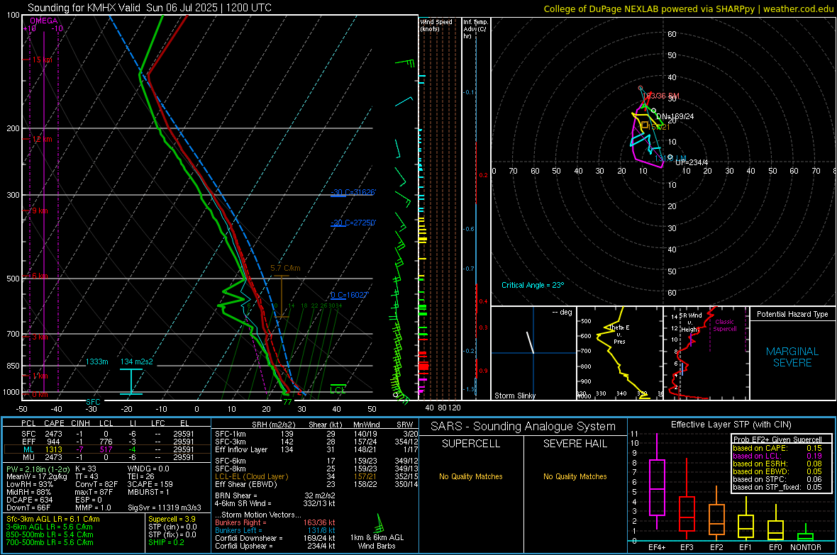Click 'BRN Shear =' row
The width and height of the screenshot is (837, 555).
pos(275,495)
